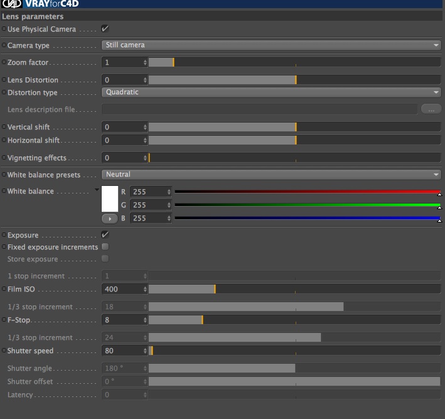Click the Exposure animation dot

(x=4, y=235)
